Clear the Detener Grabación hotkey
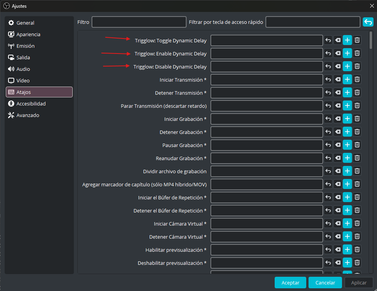Viewport: 377px width, 291px height. tap(338, 132)
